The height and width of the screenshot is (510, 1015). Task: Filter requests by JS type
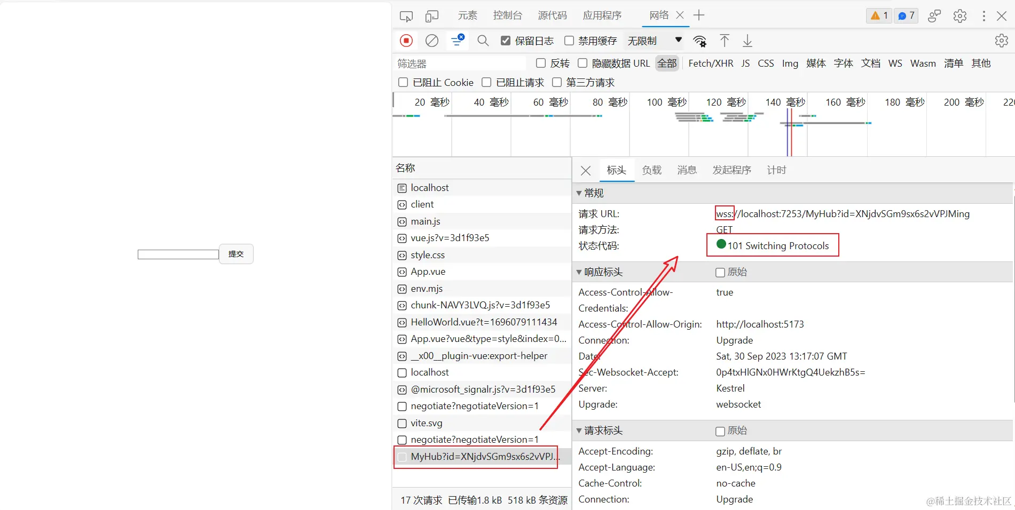point(745,63)
